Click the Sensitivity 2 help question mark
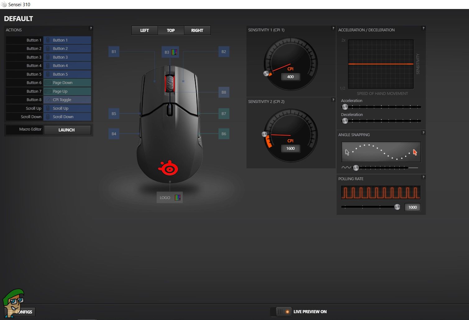Screen dimensions: 469x320 [333, 100]
